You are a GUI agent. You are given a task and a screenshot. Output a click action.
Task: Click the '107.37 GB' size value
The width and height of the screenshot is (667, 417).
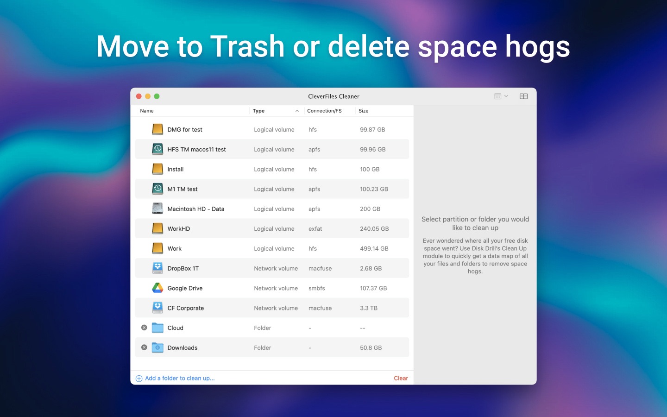(x=373, y=288)
